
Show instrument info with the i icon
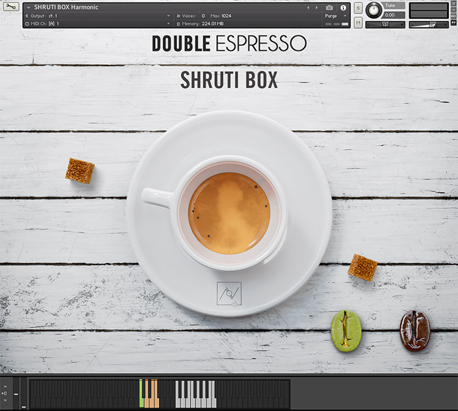coord(343,7)
